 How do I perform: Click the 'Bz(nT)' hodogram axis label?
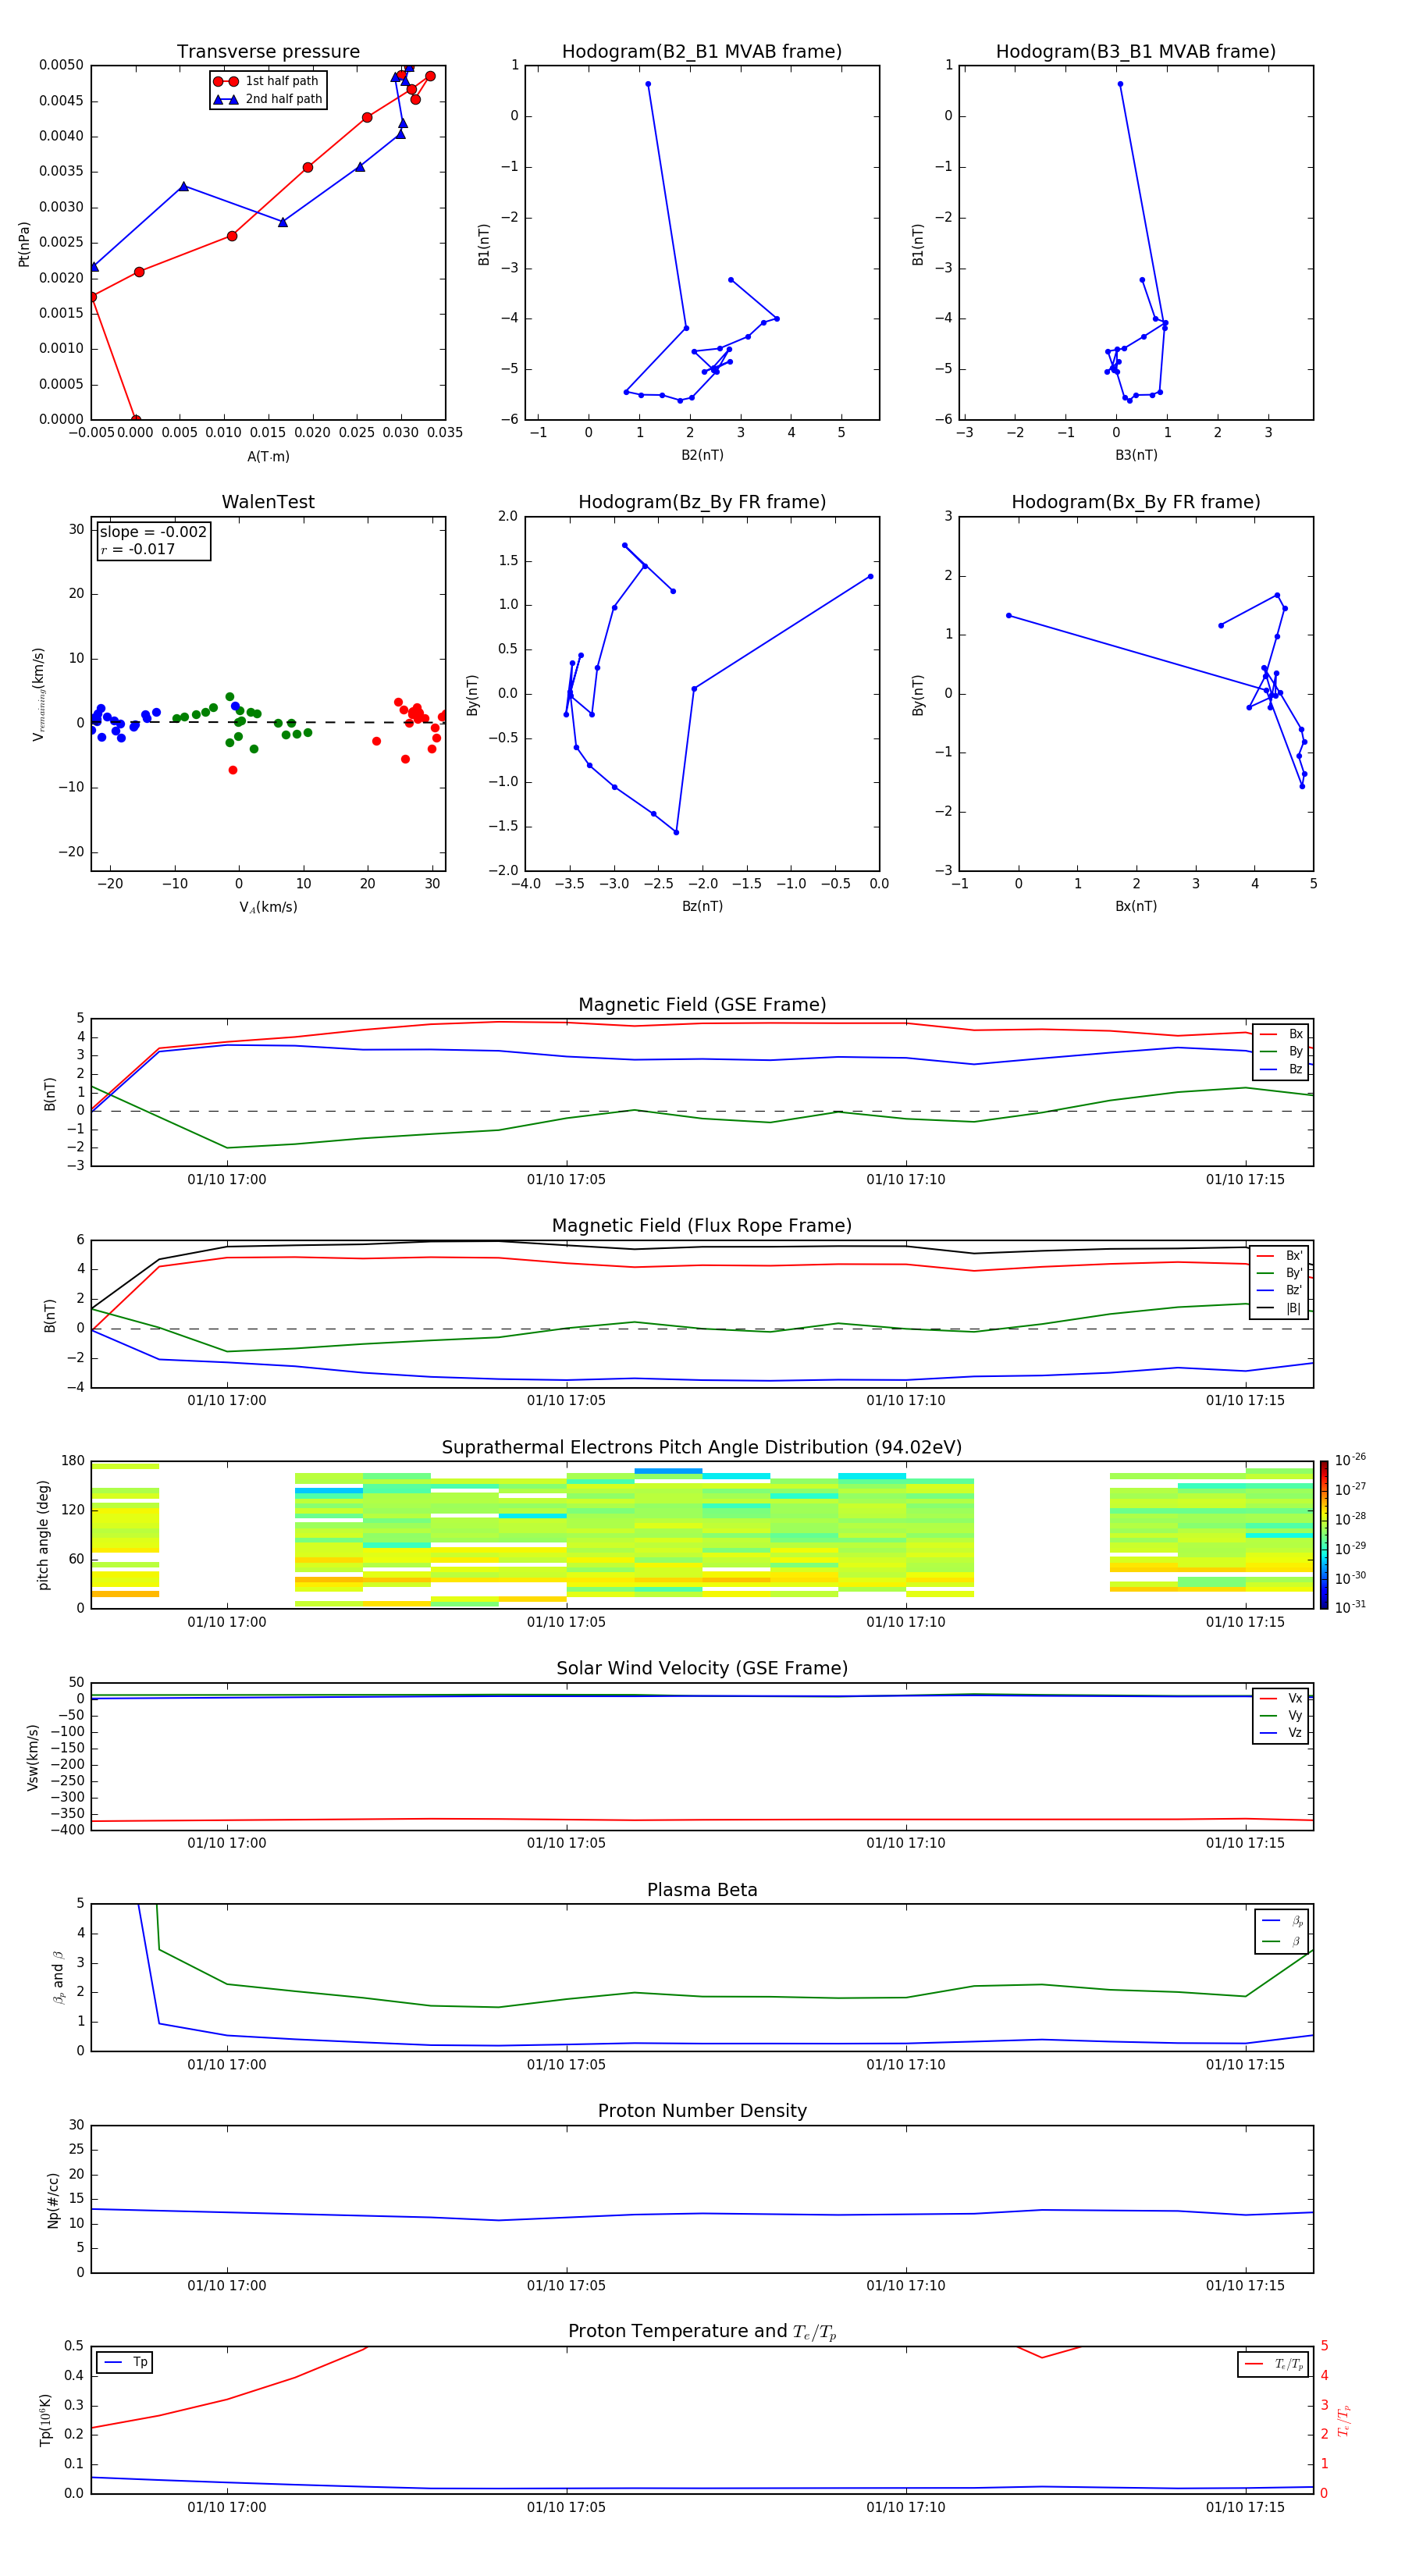702,907
